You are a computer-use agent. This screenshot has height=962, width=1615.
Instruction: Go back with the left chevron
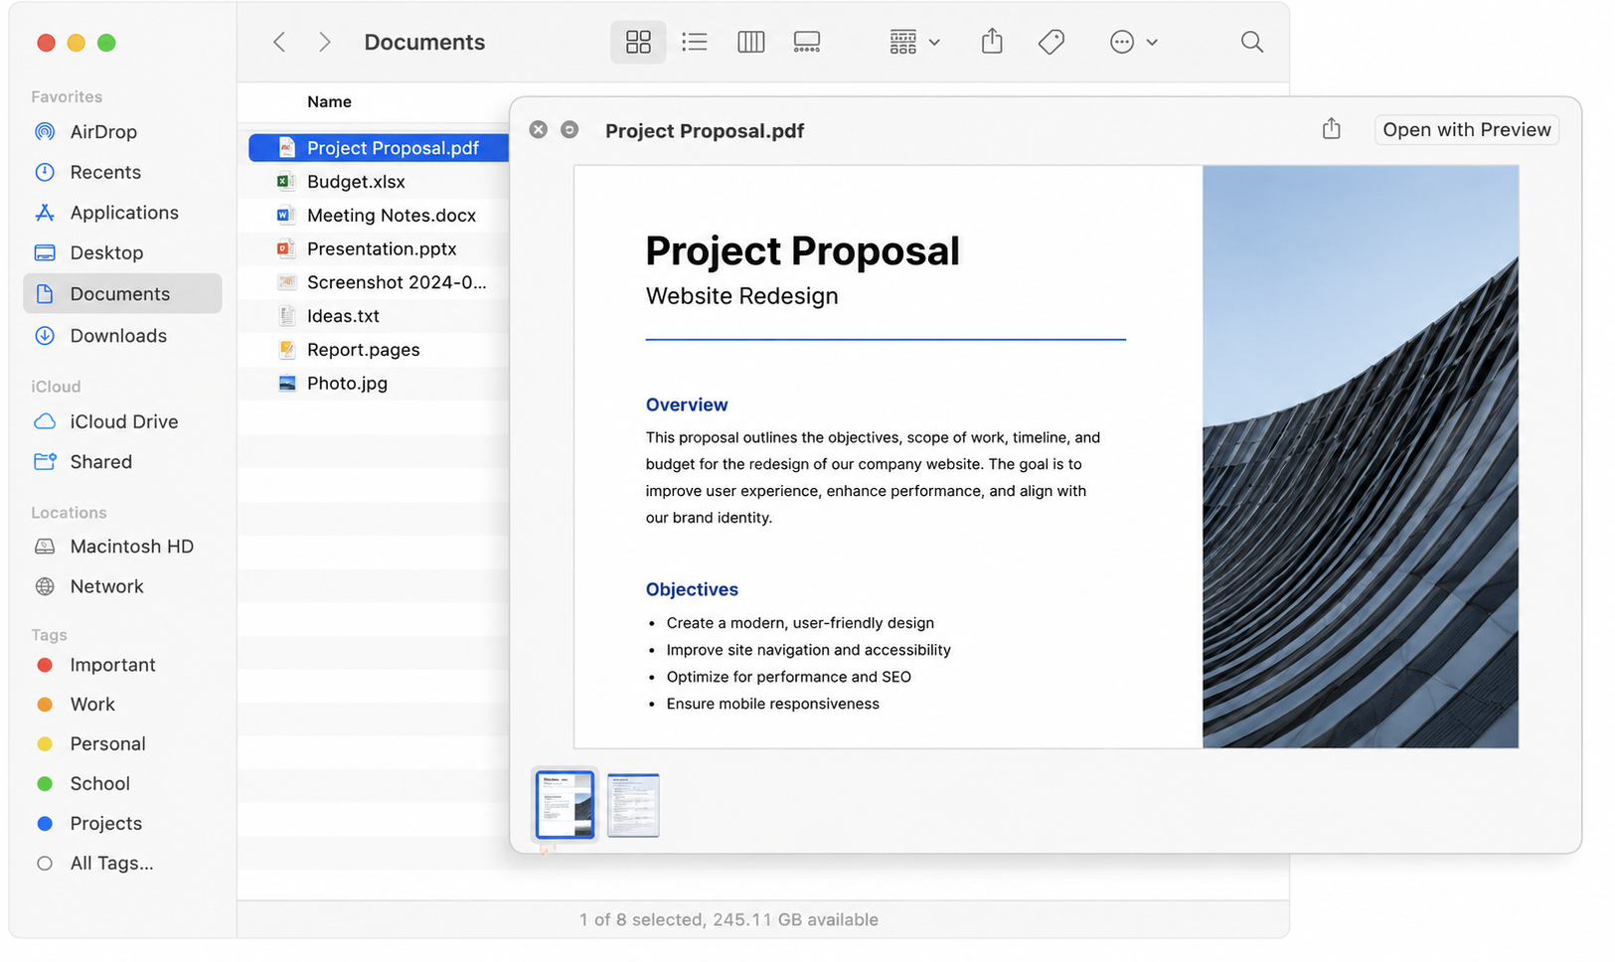pyautogui.click(x=279, y=42)
